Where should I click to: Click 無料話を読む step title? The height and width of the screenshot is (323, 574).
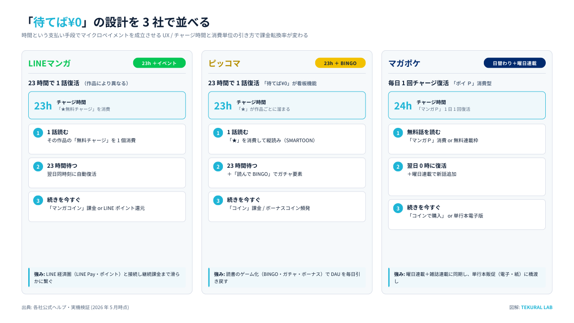click(x=424, y=132)
